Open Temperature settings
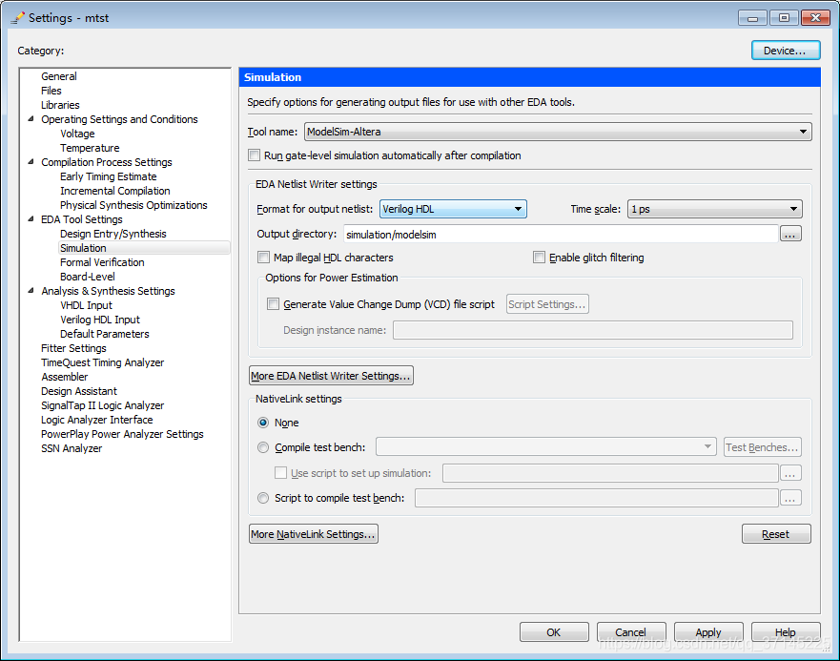This screenshot has width=840, height=661. (x=90, y=148)
